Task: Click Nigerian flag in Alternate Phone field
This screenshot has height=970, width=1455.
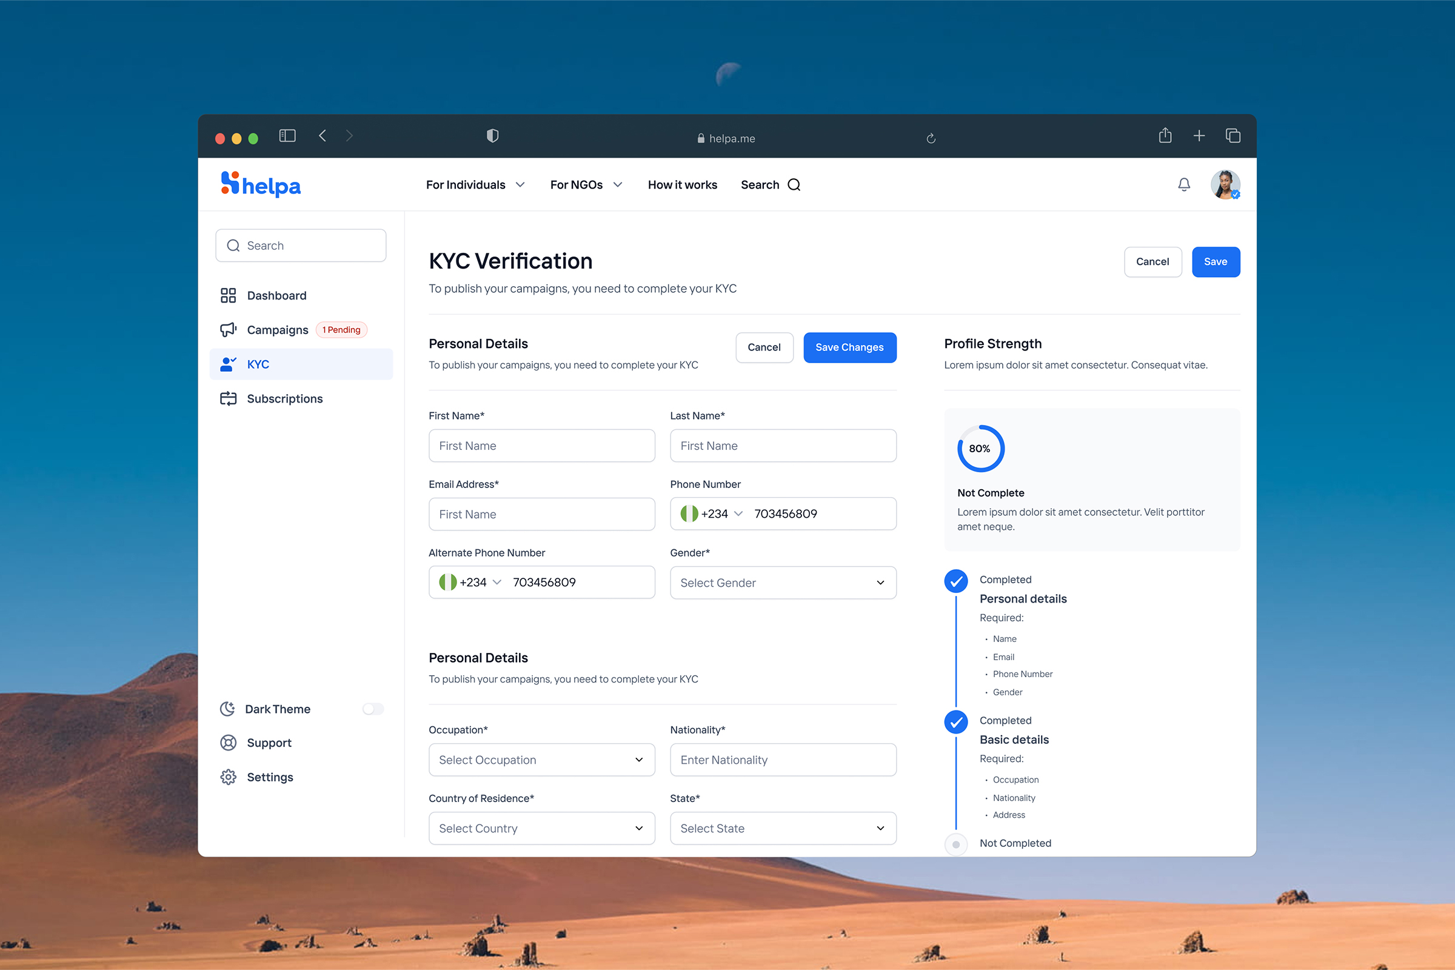Action: coord(448,582)
